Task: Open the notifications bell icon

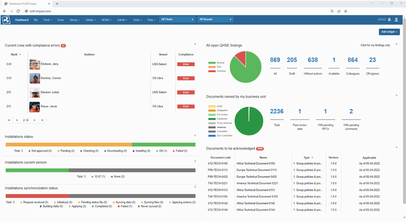Action: pyautogui.click(x=389, y=20)
